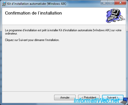Click the InformatiWeb.net watermark text
Screen dimensions: 128x105
[97, 100]
